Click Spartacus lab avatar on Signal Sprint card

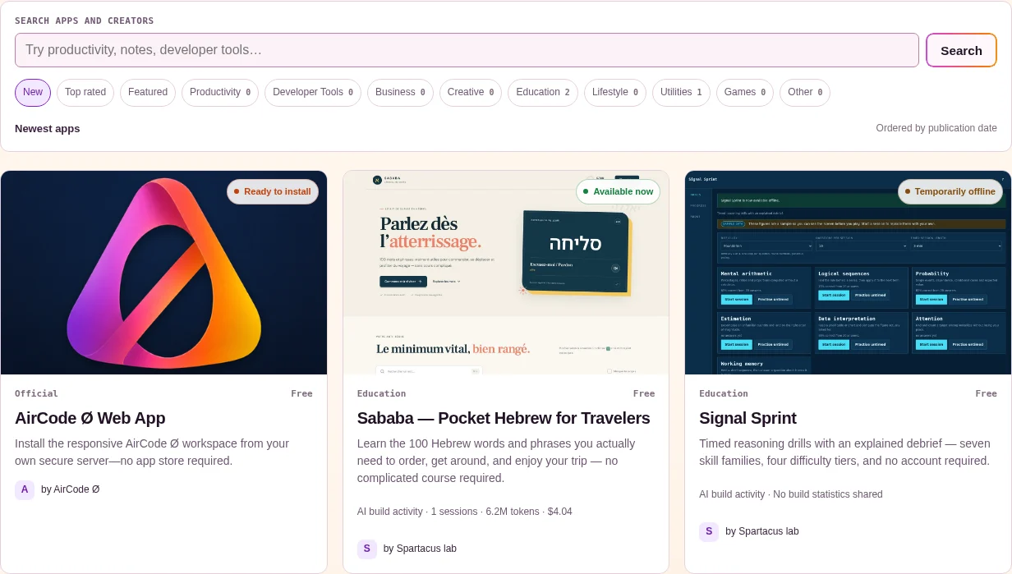[x=709, y=531]
